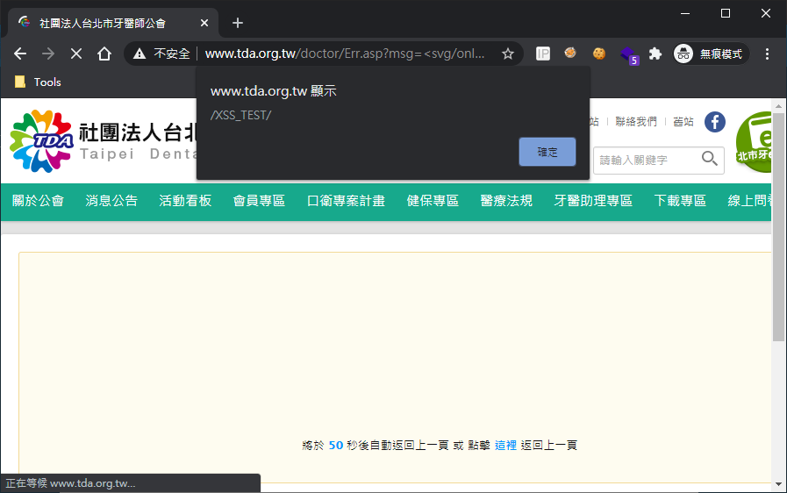787x493 pixels.
Task: Click the 這裡 link to go back
Action: (x=505, y=446)
